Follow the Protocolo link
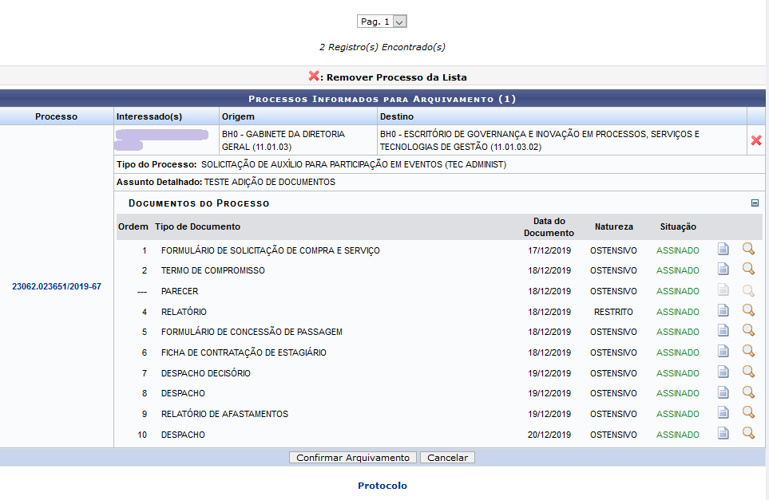The image size is (769, 500). (383, 486)
